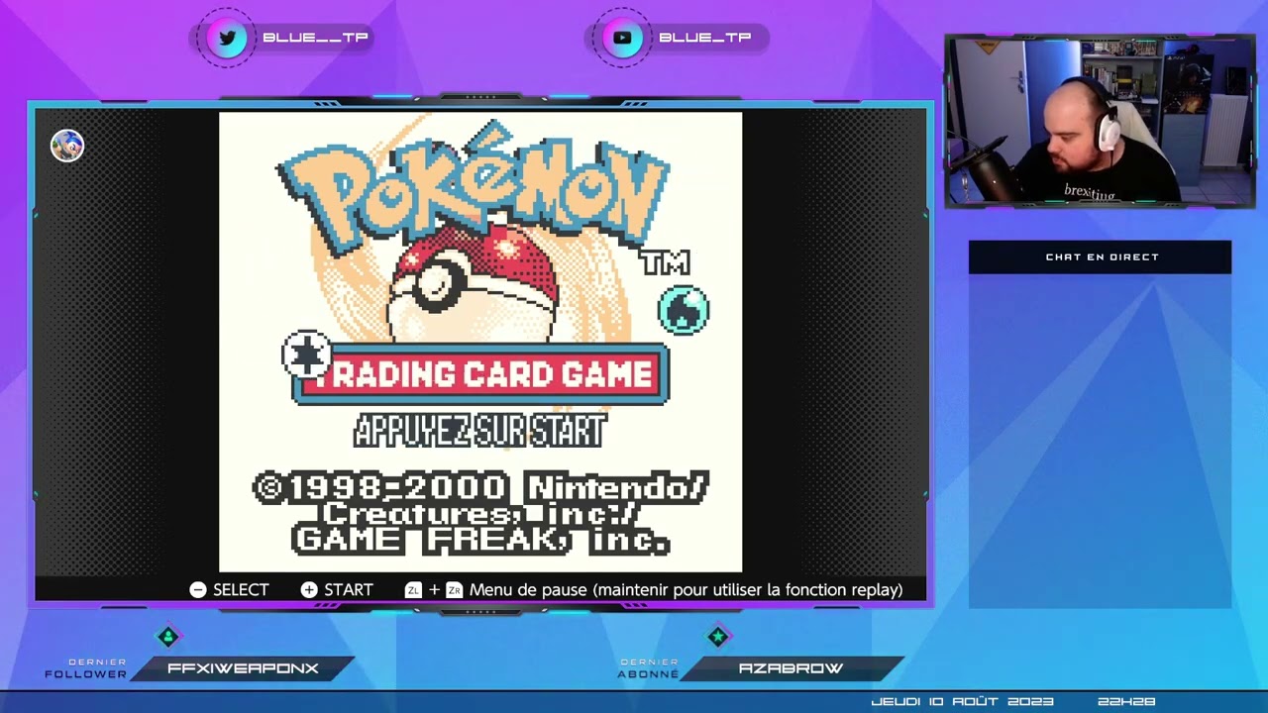
Task: Click the JEUDI 10 AOÛT 2023 date
Action: tap(962, 701)
